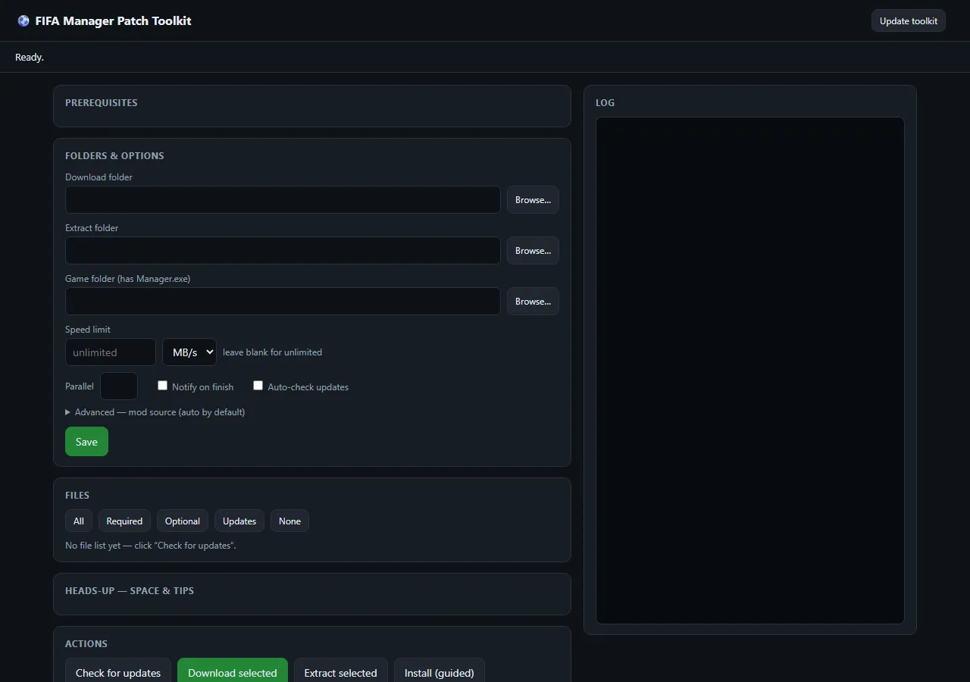Browse for the Extract folder
Image resolution: width=970 pixels, height=682 pixels.
(533, 251)
